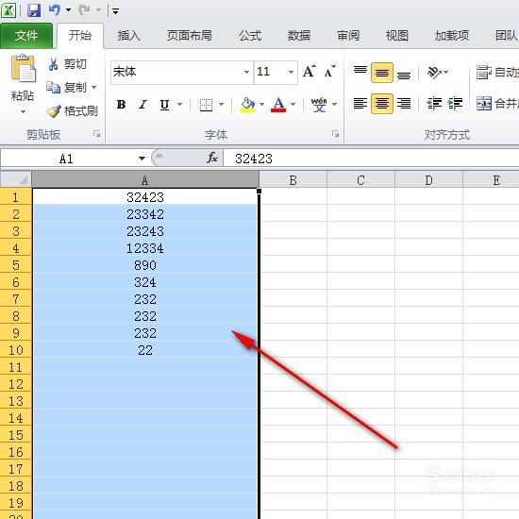
Task: Click the Decrease Indent icon
Action: coord(434,103)
